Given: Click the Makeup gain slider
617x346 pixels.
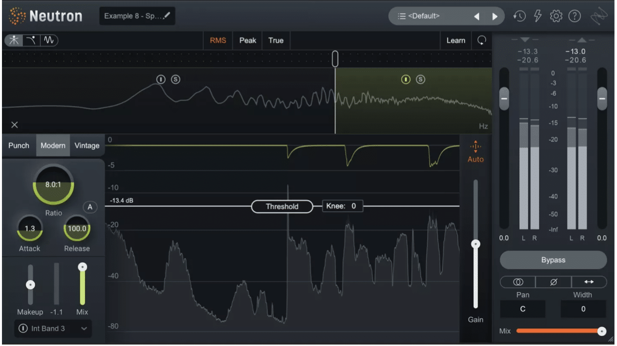Looking at the screenshot, I should [30, 285].
